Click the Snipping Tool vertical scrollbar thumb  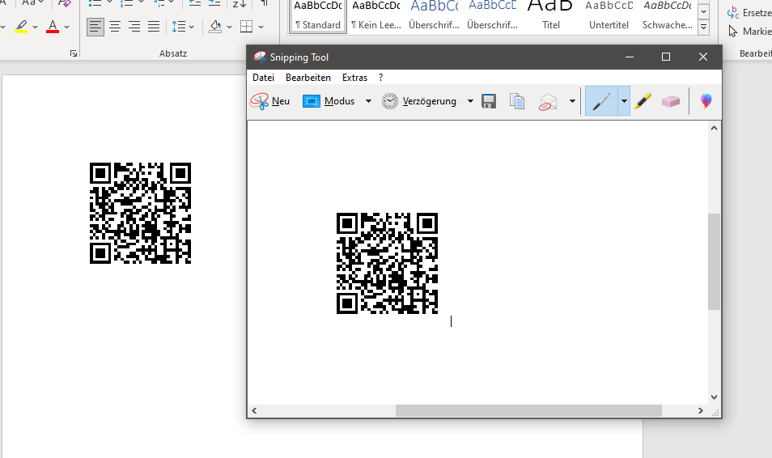(x=714, y=261)
